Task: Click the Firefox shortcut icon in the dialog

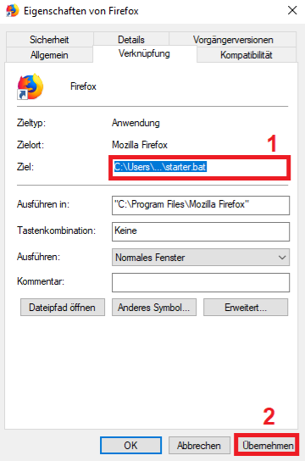Action: tap(30, 86)
